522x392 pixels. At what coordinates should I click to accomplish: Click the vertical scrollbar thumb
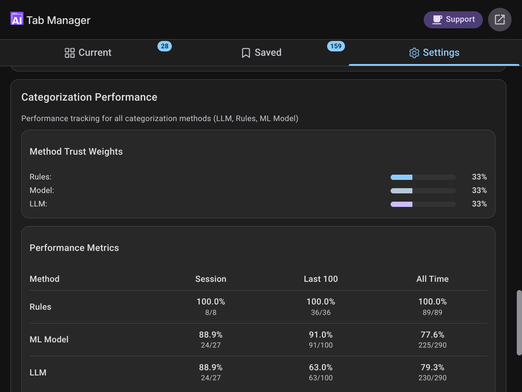pos(519,323)
